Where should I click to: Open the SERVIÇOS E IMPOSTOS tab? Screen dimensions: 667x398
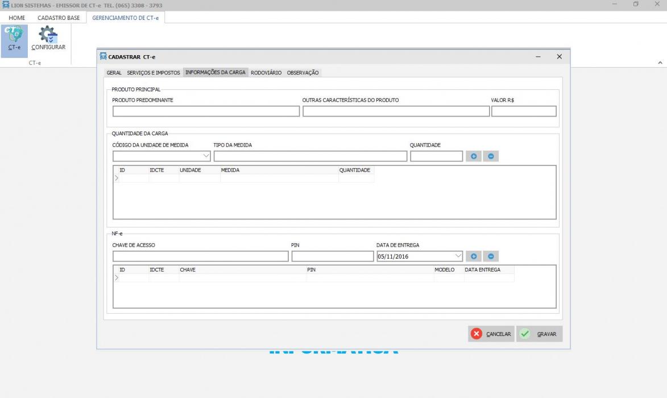pos(154,73)
